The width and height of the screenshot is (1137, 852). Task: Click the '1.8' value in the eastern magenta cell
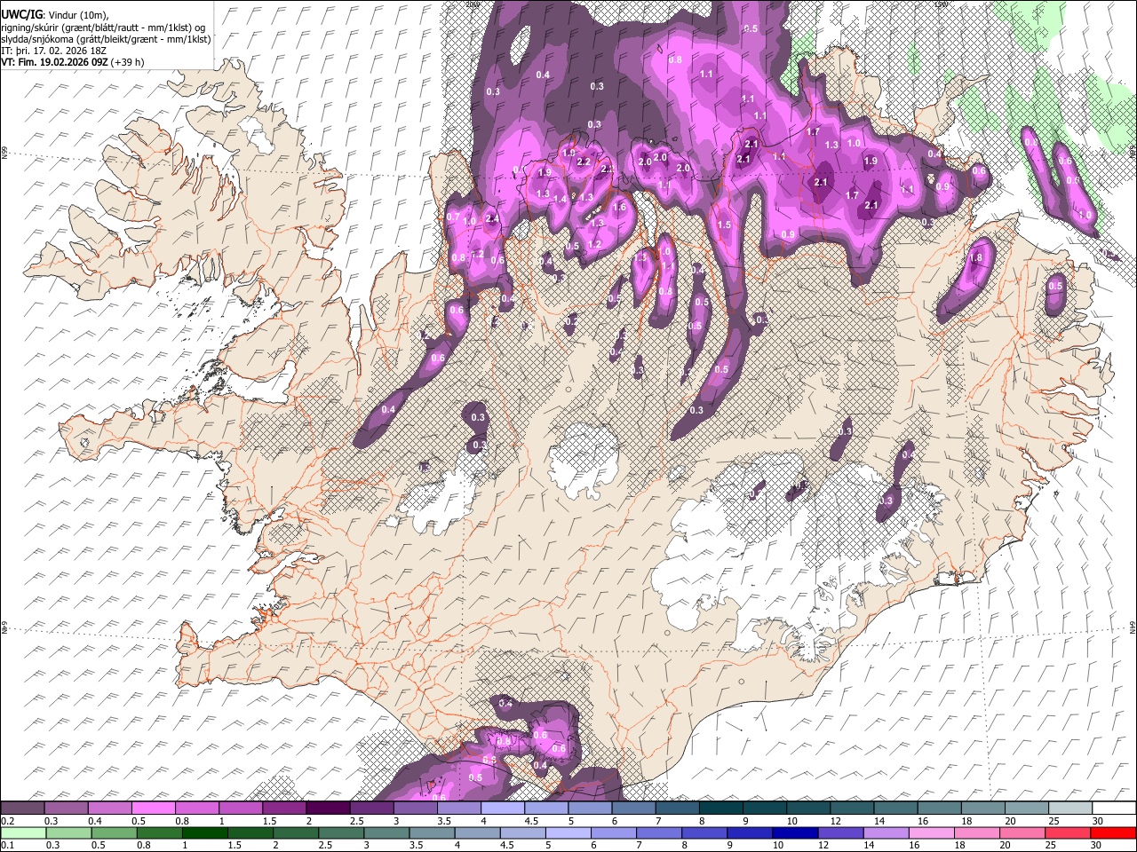pos(977,258)
